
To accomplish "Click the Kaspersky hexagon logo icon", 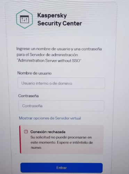I will (24, 19).
